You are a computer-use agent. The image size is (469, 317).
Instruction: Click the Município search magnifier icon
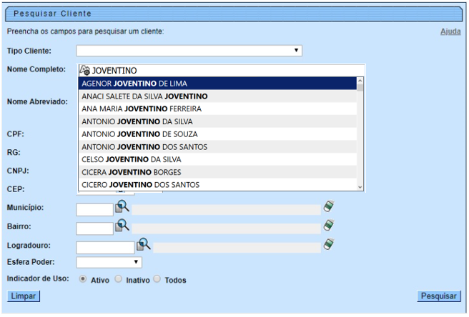(122, 207)
